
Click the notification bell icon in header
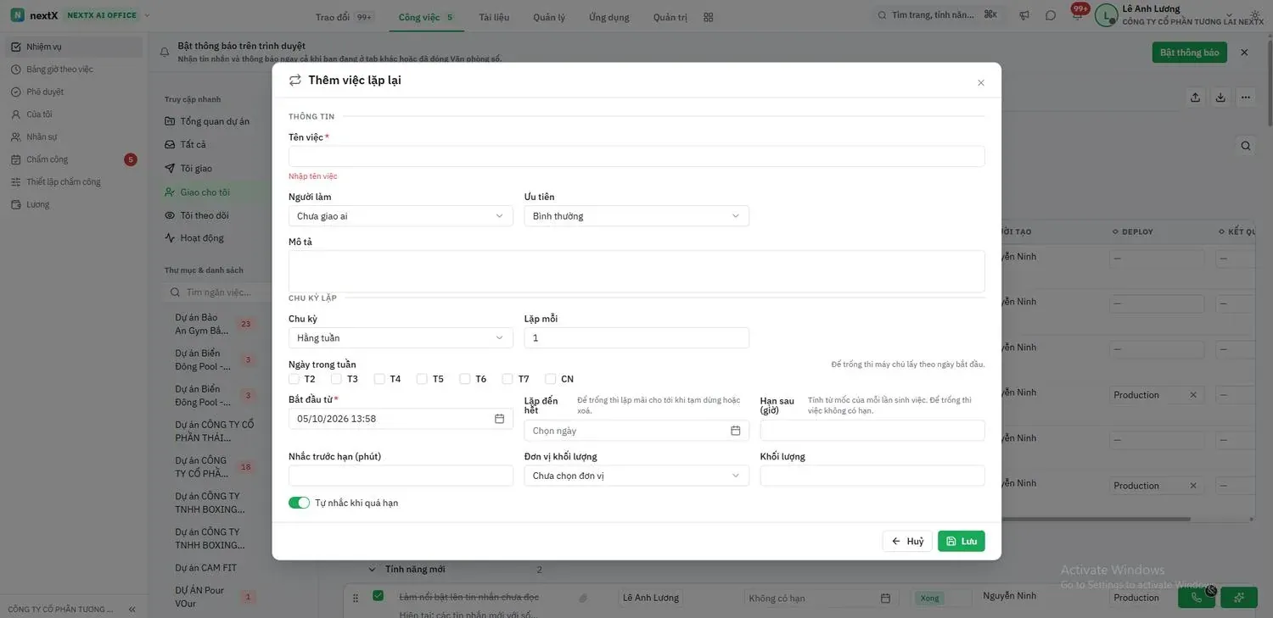pos(1076,15)
